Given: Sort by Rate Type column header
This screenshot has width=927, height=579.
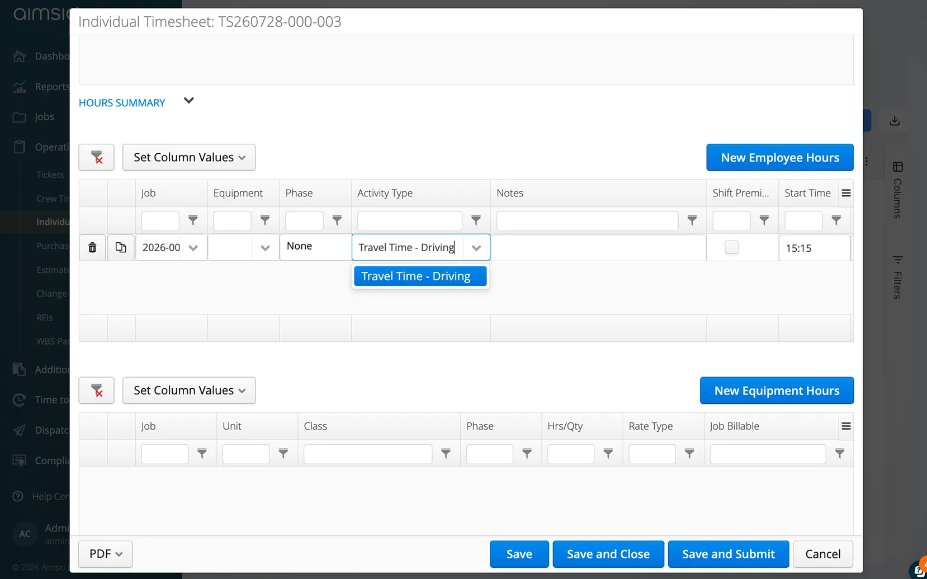Looking at the screenshot, I should tap(651, 426).
